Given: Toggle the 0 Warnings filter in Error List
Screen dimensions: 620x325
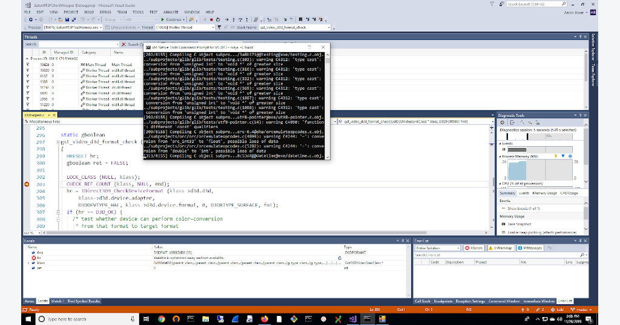Looking at the screenshot, I should tap(500, 248).
